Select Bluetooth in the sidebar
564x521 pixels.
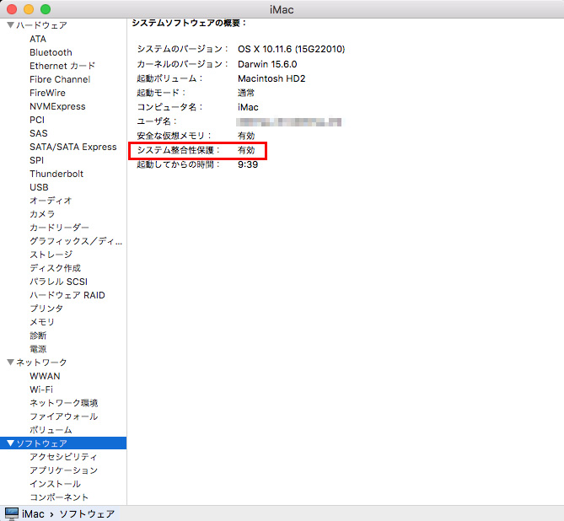(51, 52)
